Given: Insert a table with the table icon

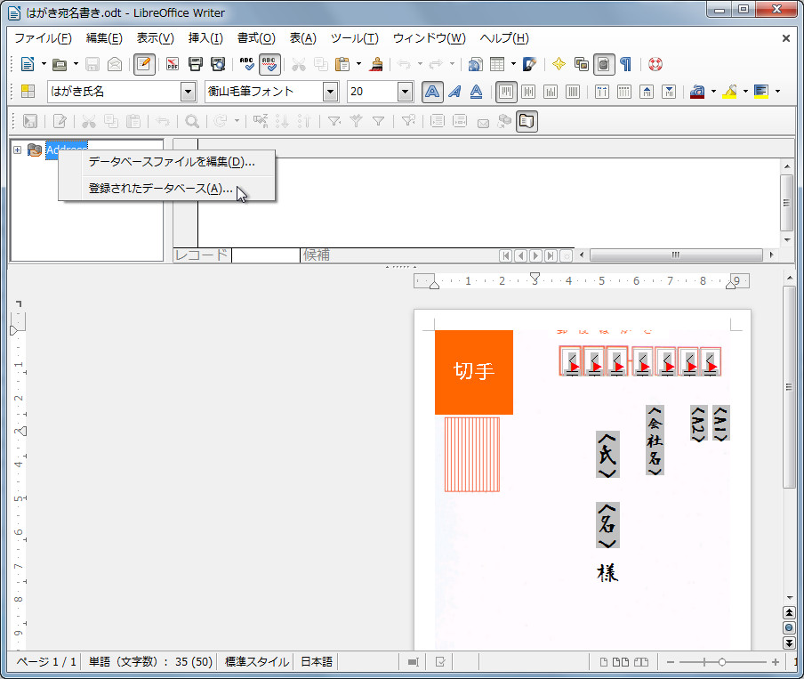Looking at the screenshot, I should [497, 64].
